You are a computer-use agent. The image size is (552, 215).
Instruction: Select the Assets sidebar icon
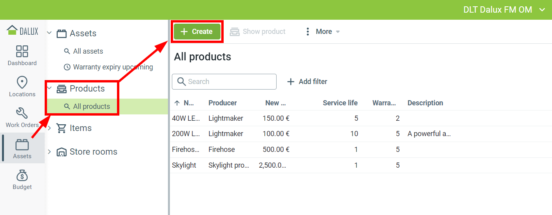22,145
